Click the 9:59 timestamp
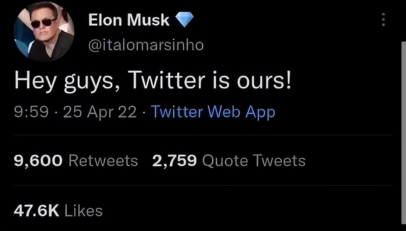Viewport: 406px width, 231px height. 31,112
